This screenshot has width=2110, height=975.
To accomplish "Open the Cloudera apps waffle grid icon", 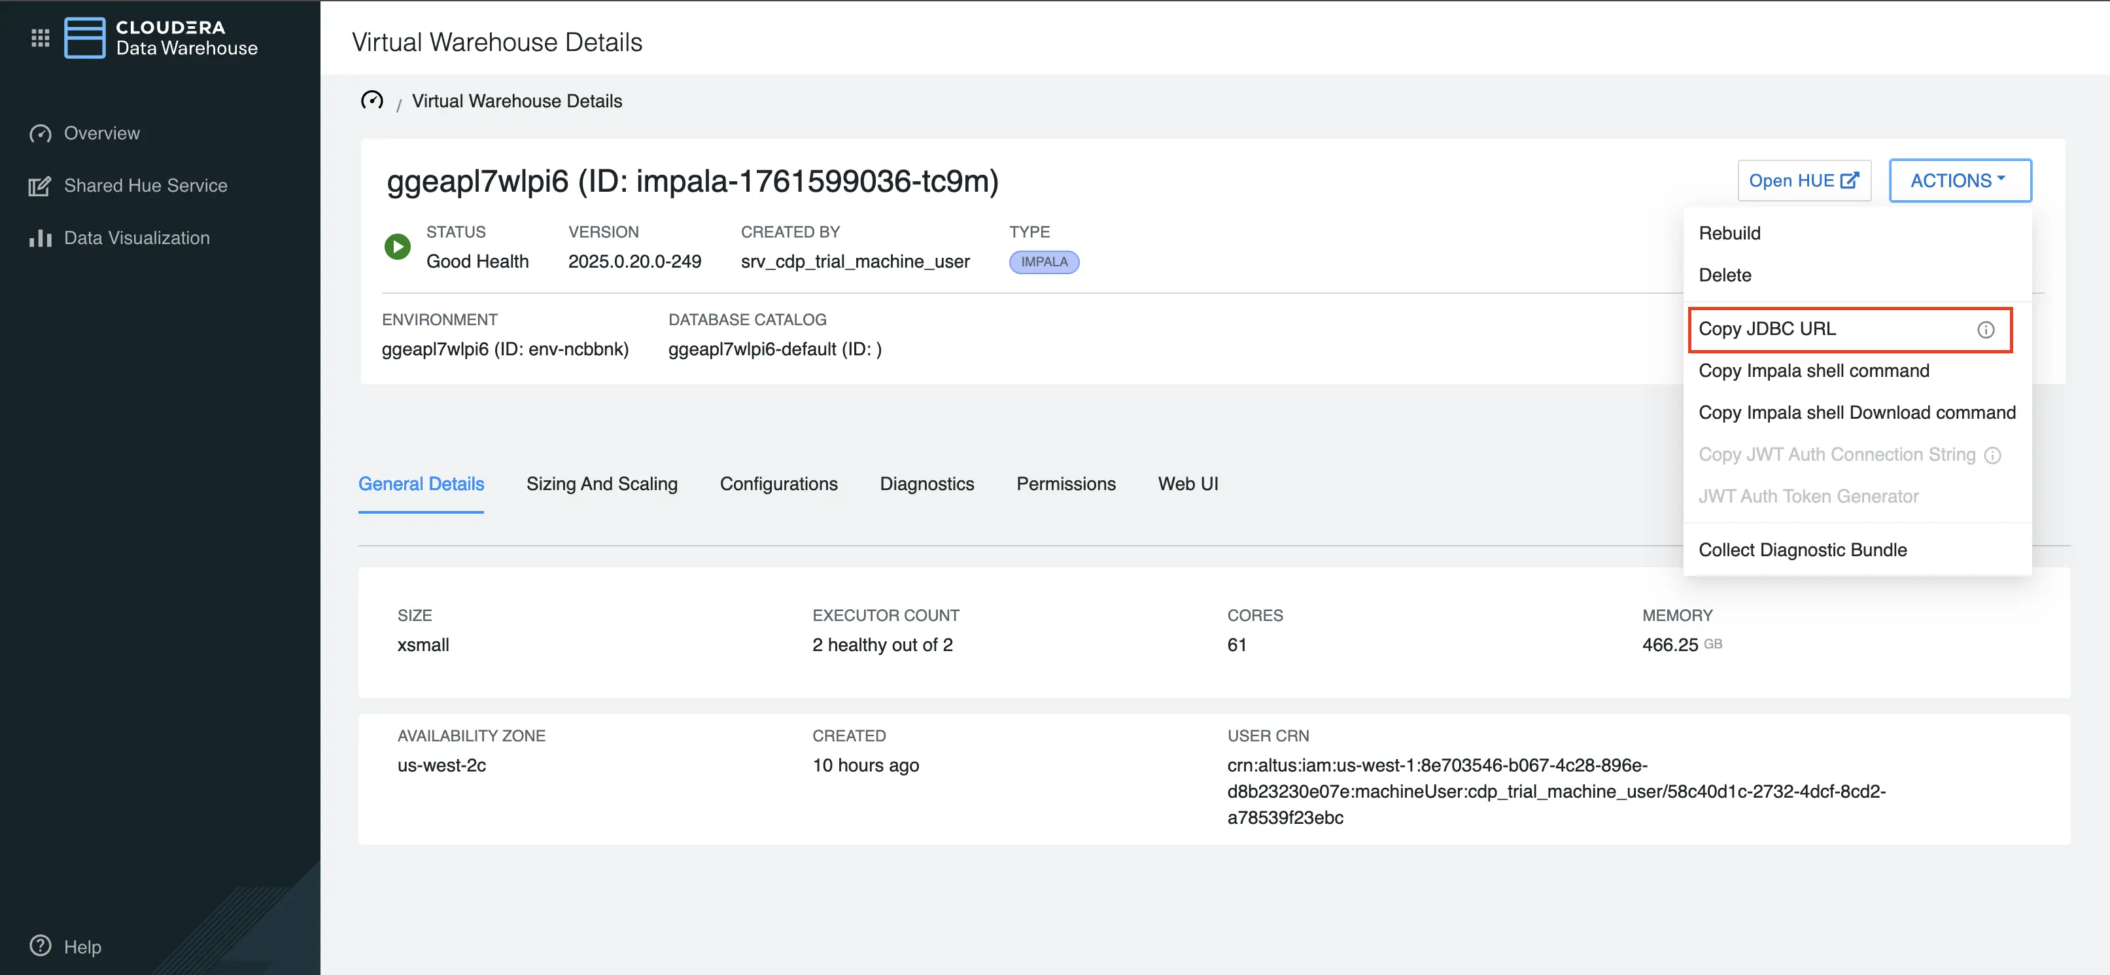I will [40, 37].
